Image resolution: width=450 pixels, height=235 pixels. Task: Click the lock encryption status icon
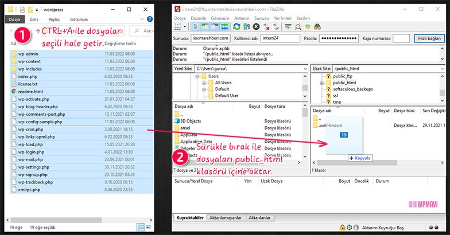342,228
